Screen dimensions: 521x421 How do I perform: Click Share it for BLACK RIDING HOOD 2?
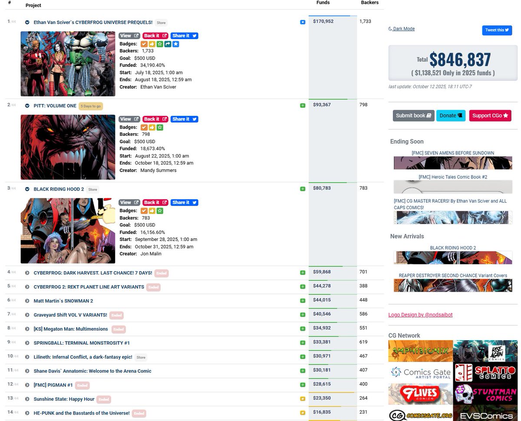tap(185, 202)
